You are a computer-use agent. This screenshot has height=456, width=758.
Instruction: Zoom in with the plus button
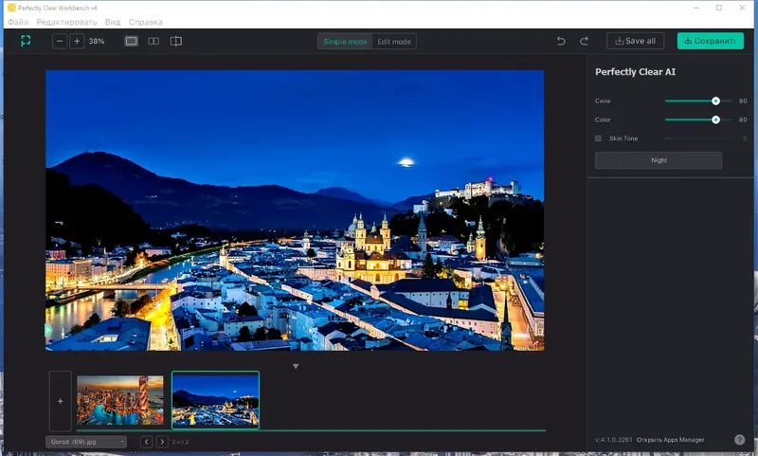point(78,42)
